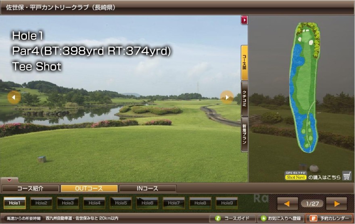The image size is (355, 224).
Task: Switch to the コース紹介 tab
Action: [x=30, y=189]
